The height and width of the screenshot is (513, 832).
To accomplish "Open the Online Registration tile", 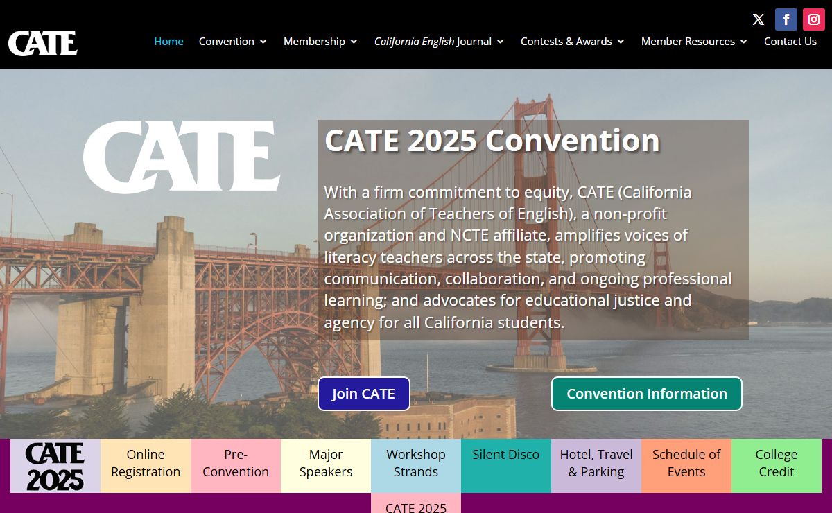I will (146, 466).
